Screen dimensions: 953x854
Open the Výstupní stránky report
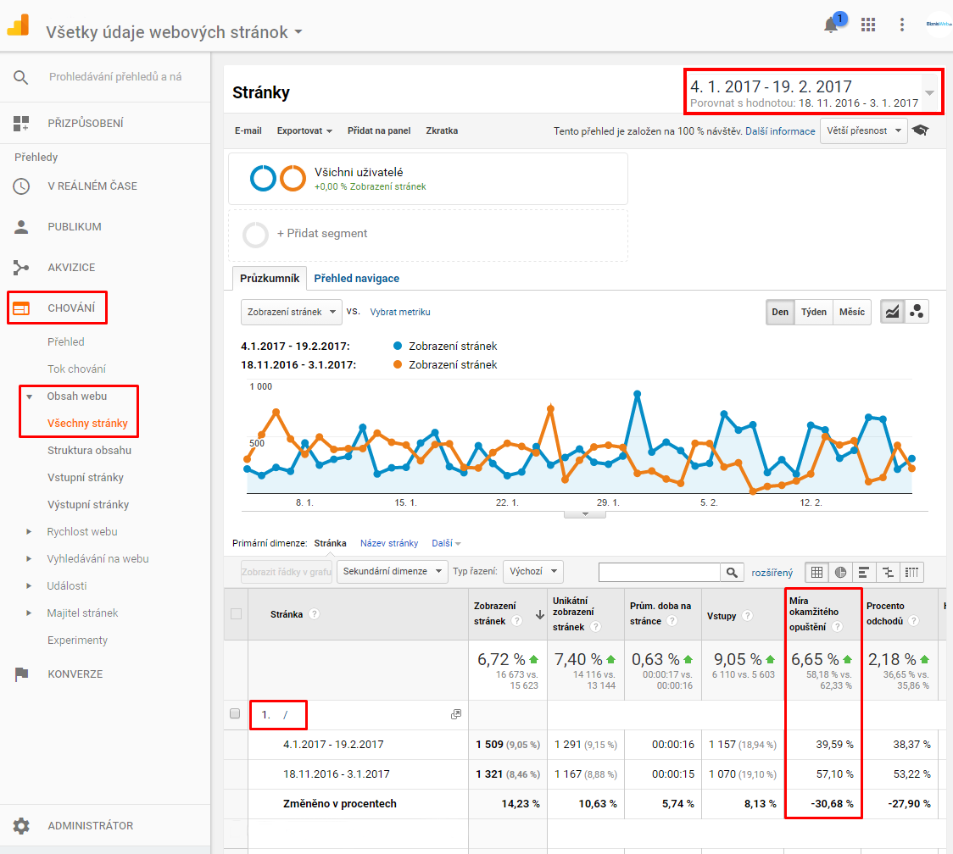click(88, 505)
